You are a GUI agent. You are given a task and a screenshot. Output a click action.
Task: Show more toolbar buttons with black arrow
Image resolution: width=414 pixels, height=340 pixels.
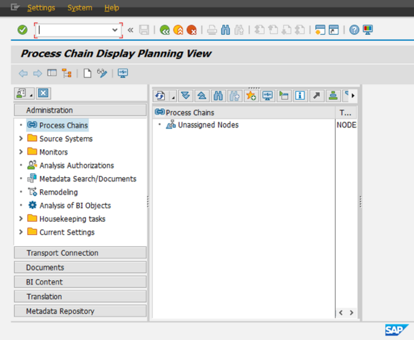pyautogui.click(x=353, y=96)
